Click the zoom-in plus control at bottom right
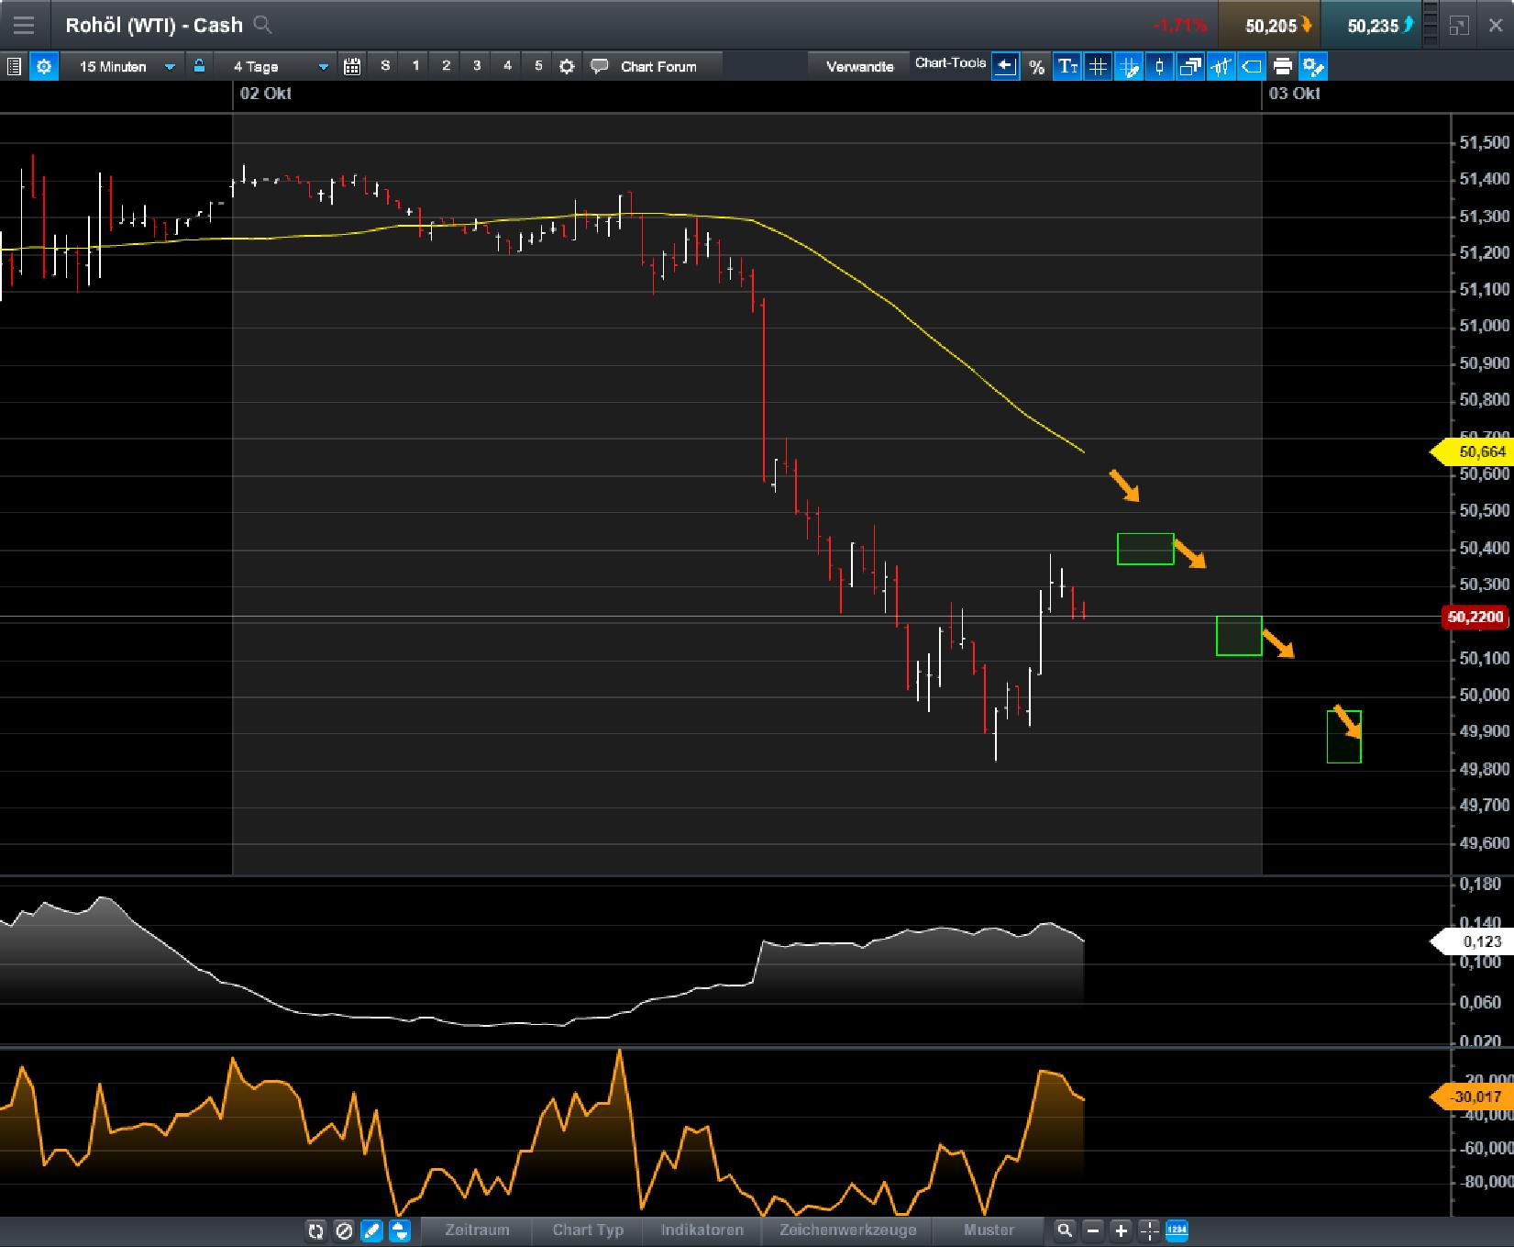 click(x=1120, y=1231)
